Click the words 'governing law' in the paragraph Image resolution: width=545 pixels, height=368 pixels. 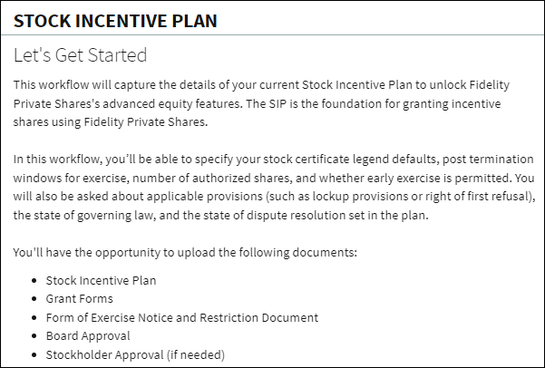point(114,215)
